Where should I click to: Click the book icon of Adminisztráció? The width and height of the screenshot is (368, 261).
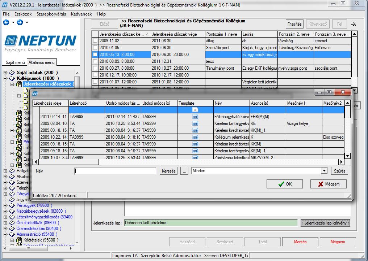coord(12,234)
